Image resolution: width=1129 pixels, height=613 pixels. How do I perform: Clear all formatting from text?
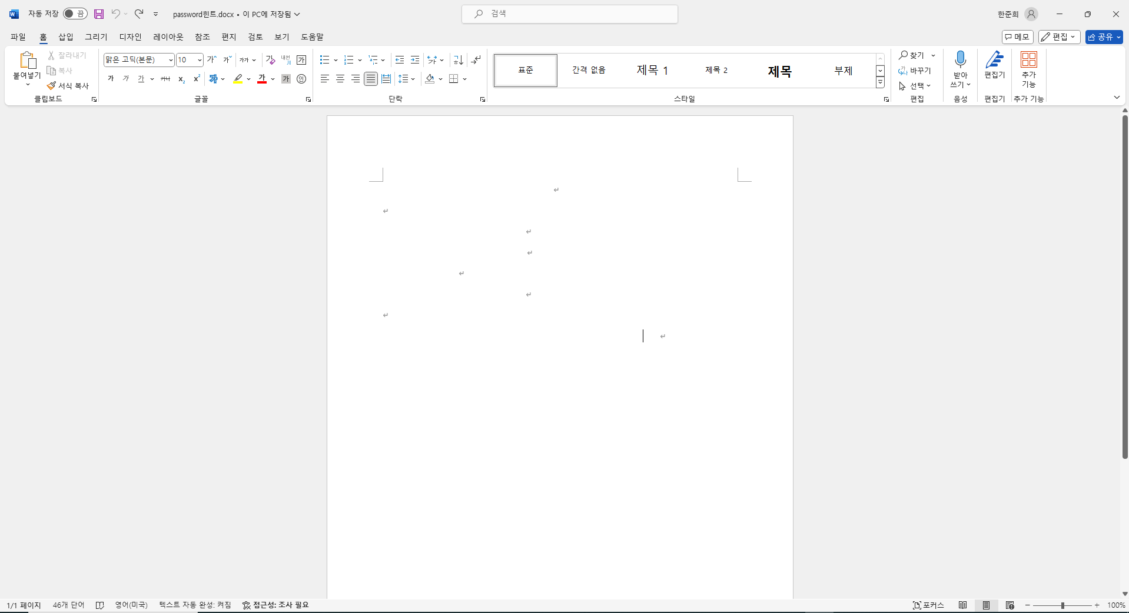click(270, 59)
